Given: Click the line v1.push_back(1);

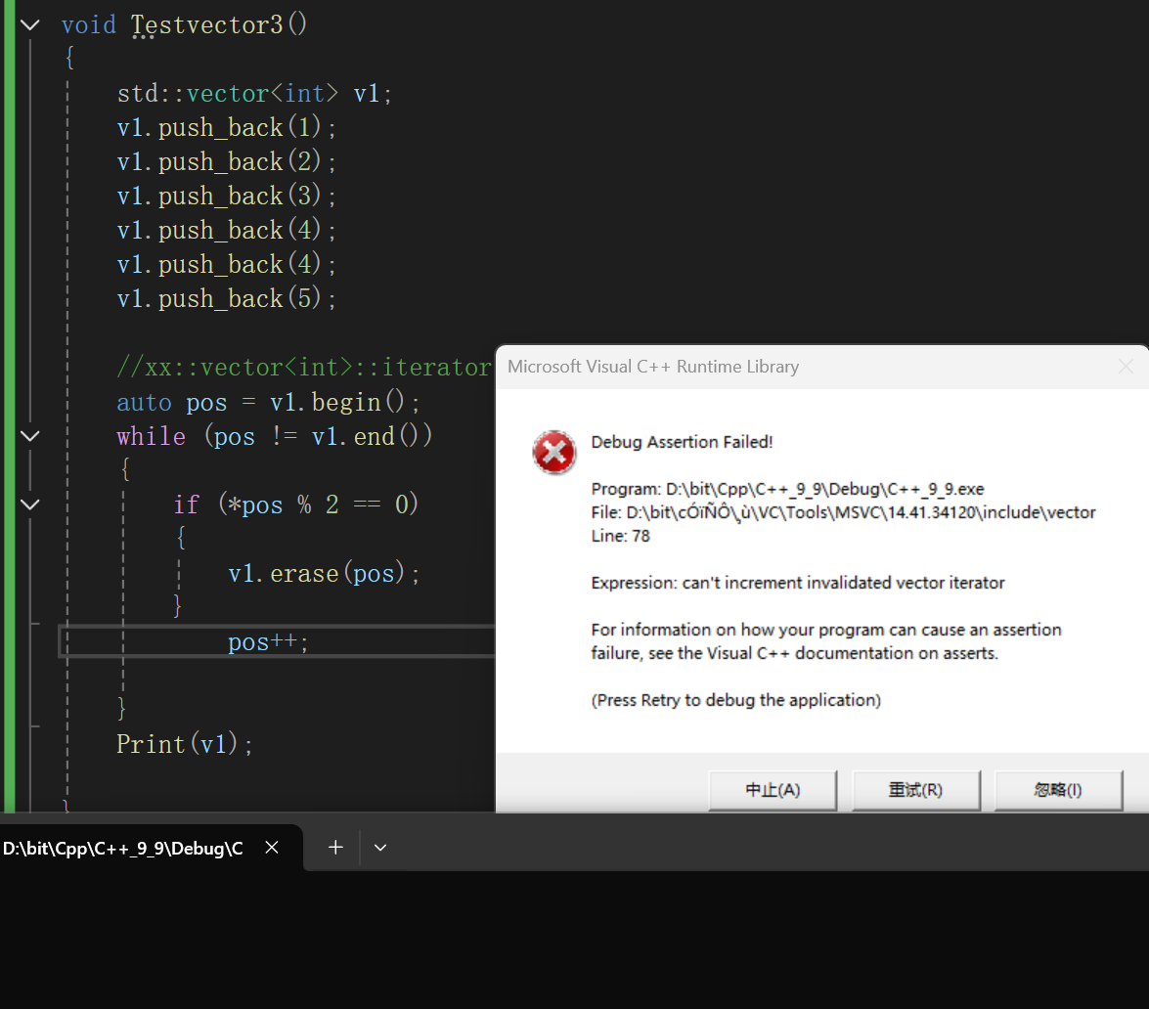Looking at the screenshot, I should (226, 127).
